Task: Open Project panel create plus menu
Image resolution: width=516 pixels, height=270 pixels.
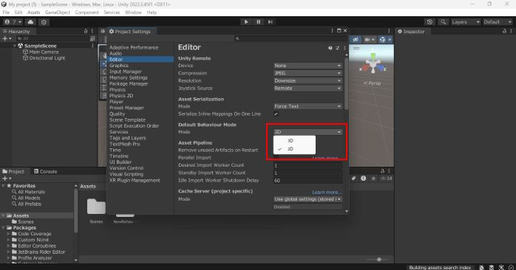Action: click(7, 179)
